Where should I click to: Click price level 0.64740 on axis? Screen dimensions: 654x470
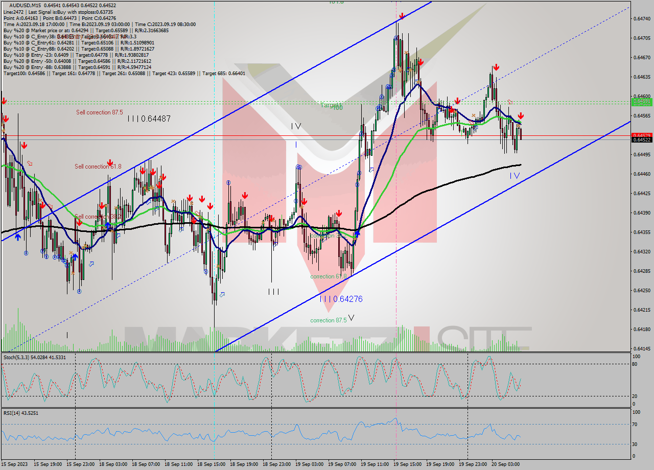tap(642, 19)
